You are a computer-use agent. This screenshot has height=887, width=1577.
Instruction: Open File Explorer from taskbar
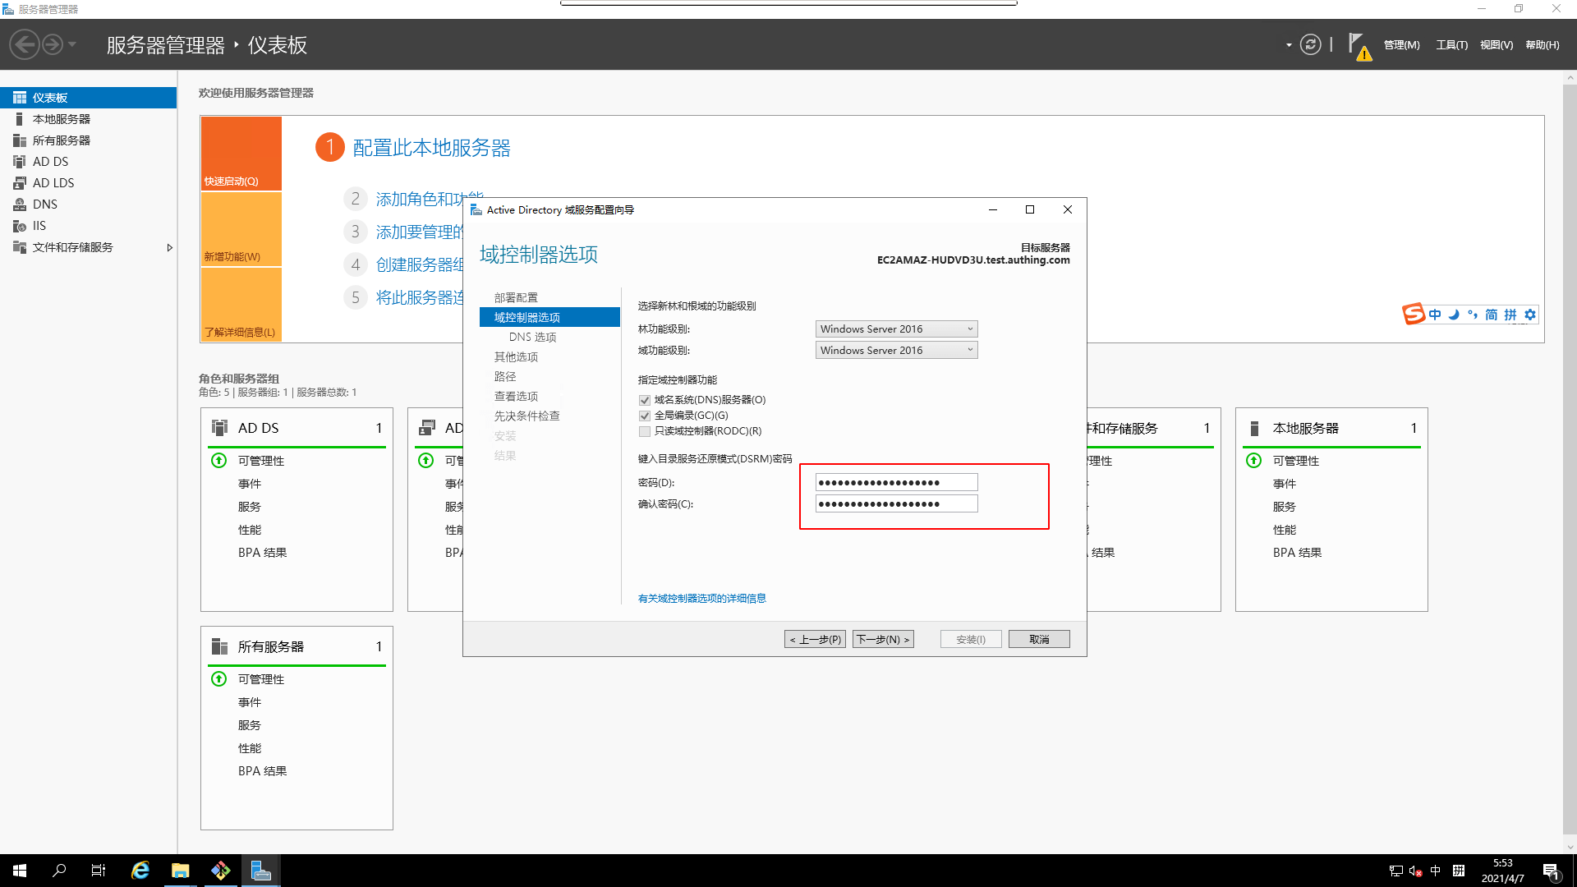point(180,871)
